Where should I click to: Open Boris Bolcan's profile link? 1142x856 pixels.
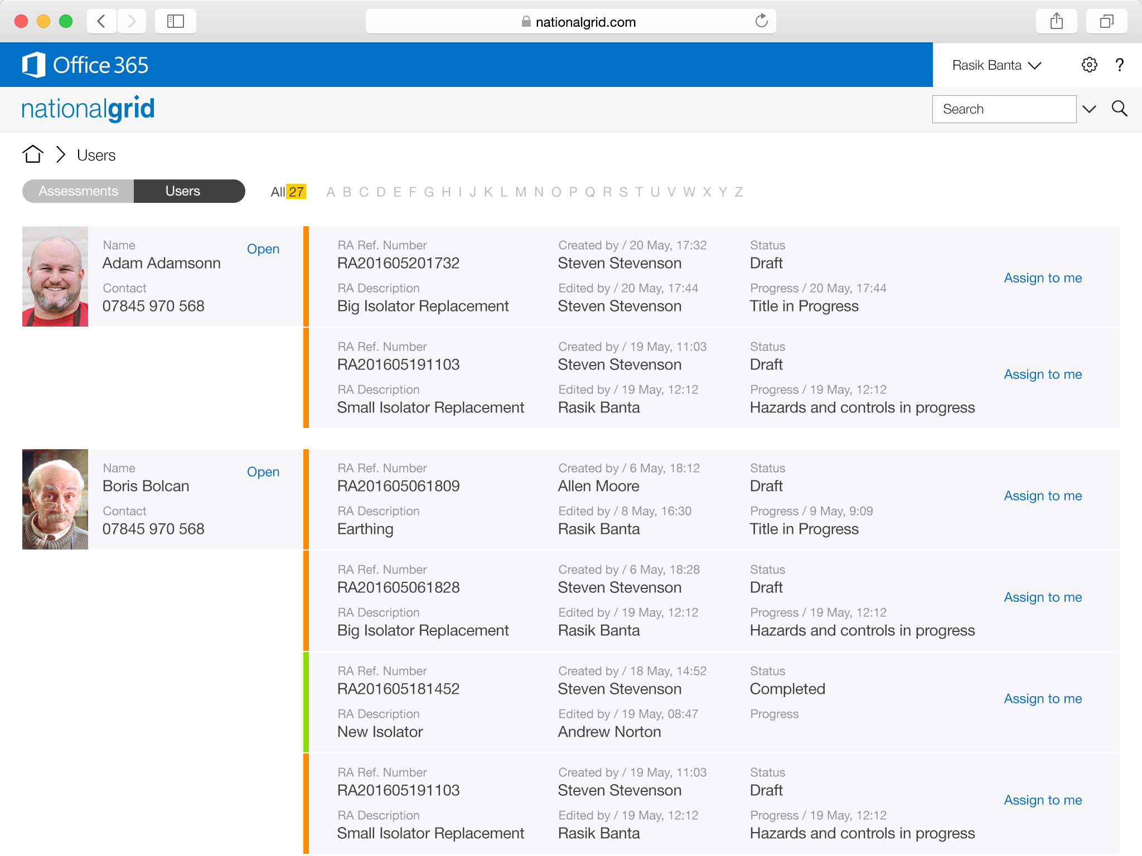(263, 472)
